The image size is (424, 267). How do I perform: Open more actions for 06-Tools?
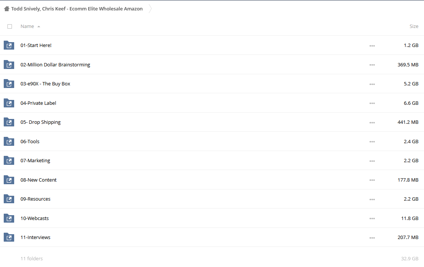click(372, 142)
